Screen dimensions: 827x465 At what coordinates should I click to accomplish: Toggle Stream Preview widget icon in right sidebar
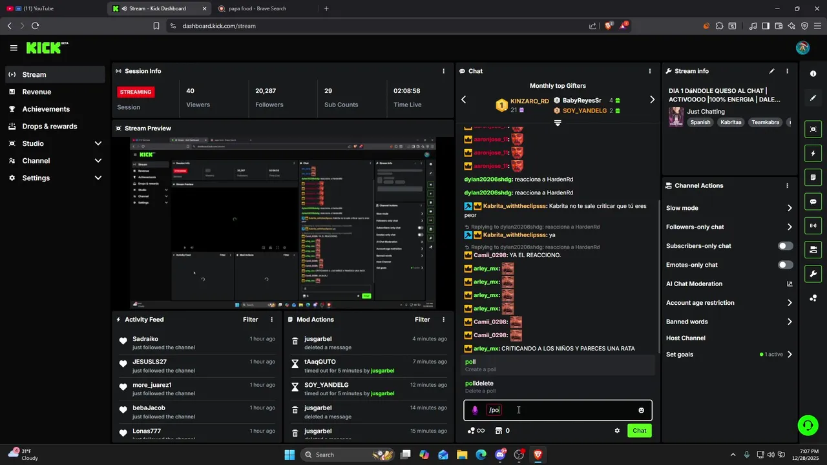point(813,129)
